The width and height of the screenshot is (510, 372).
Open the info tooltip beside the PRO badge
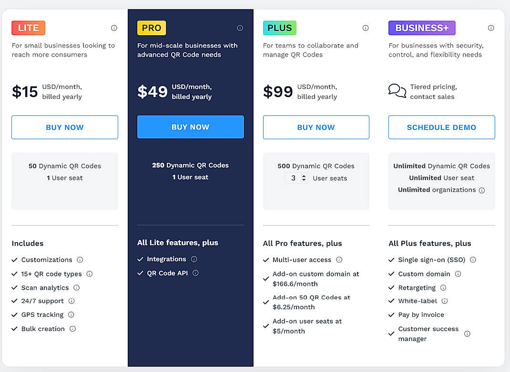pyautogui.click(x=240, y=28)
